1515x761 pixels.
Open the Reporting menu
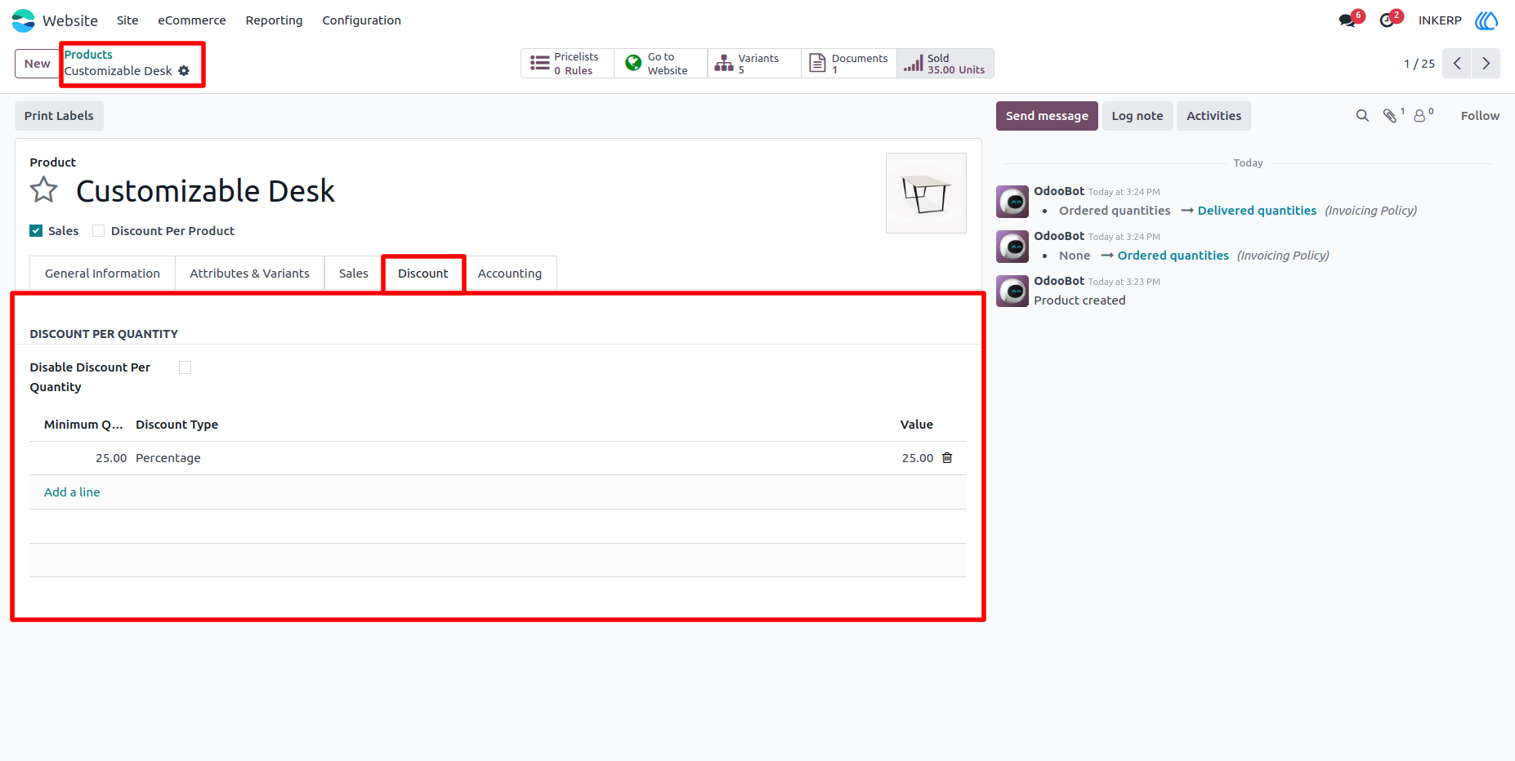[274, 20]
